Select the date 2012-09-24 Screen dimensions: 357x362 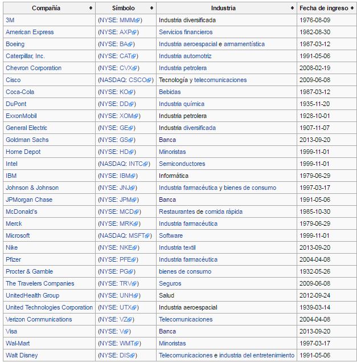(x=315, y=295)
